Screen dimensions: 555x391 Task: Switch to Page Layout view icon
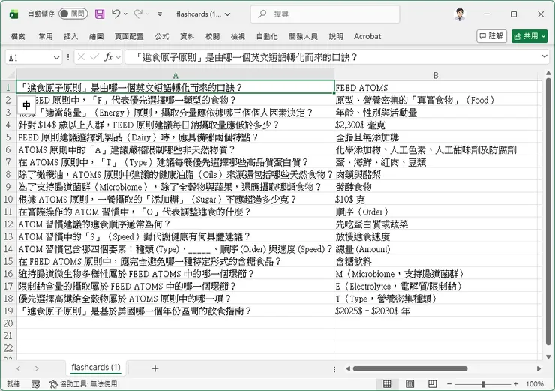tap(409, 384)
